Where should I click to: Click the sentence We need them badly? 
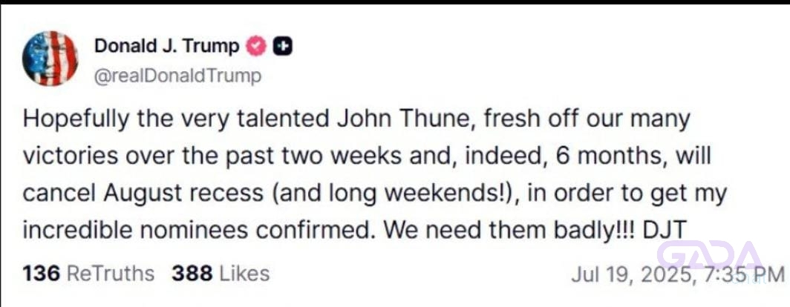coord(506,231)
